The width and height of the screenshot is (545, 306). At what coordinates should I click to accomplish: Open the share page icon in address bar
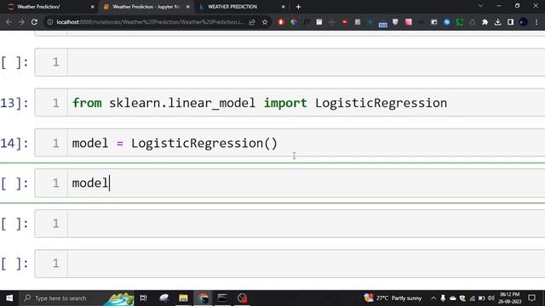point(252,22)
